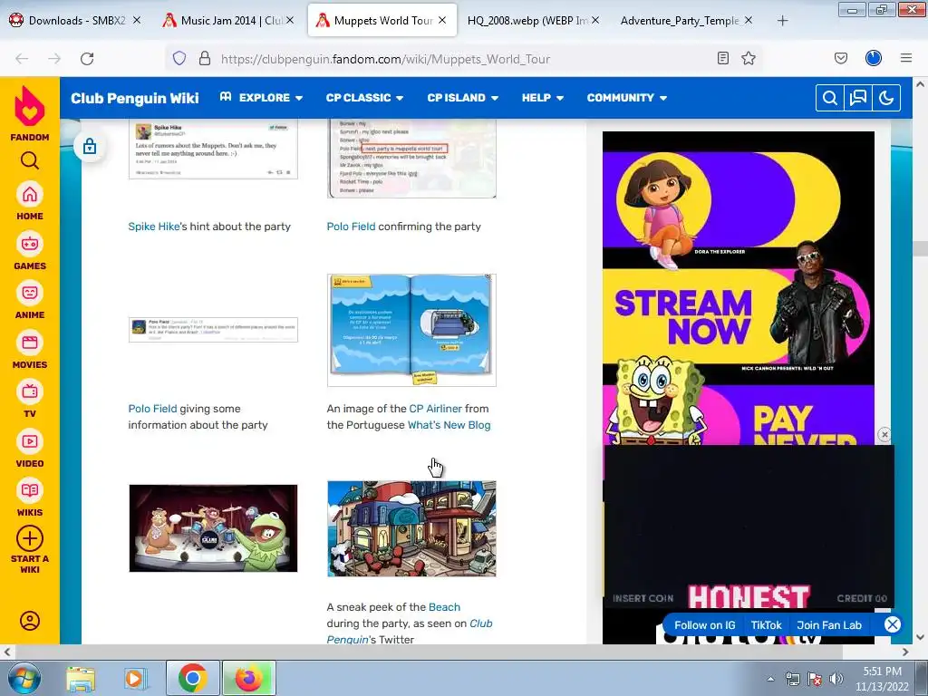This screenshot has width=928, height=696.
Task: Open the CP Airliner blog image thumbnail
Action: [x=411, y=330]
